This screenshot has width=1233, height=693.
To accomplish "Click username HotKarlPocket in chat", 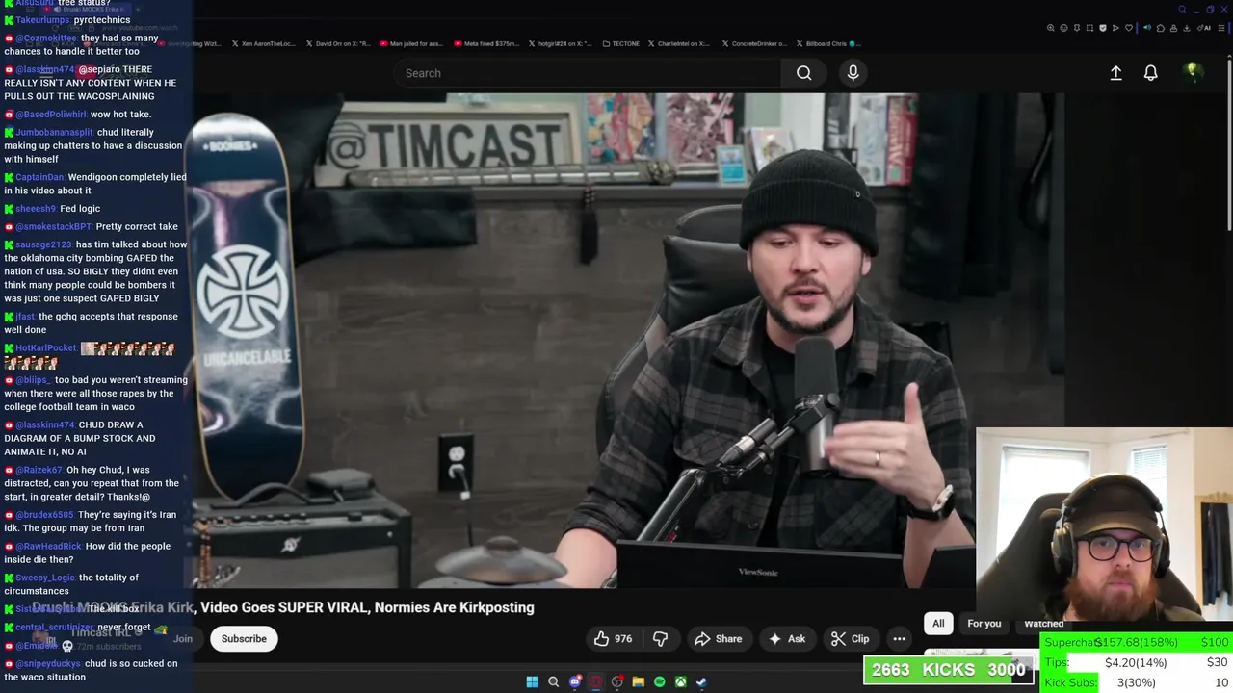I will (x=45, y=347).
